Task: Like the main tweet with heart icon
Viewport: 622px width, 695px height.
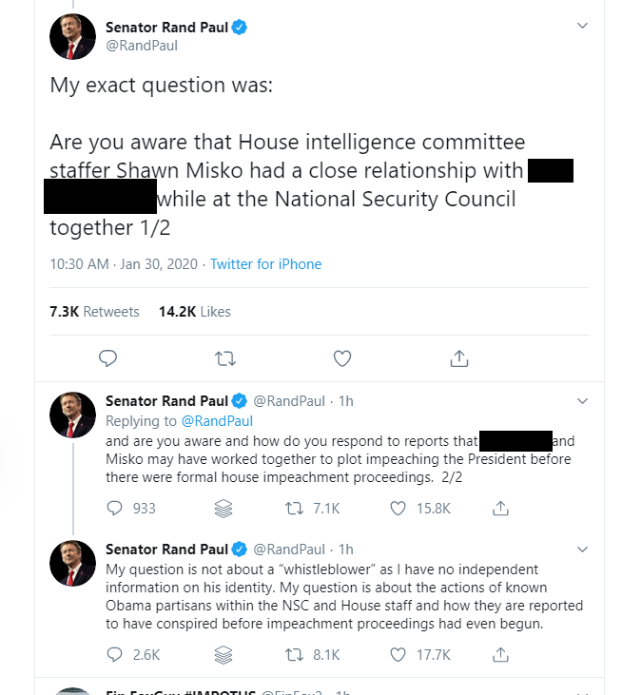Action: (x=342, y=358)
